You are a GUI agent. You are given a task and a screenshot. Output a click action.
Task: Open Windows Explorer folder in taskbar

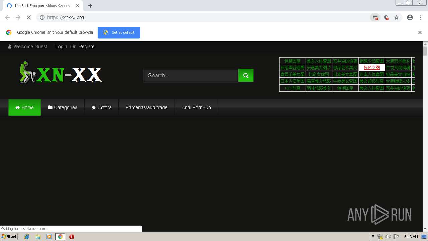pos(38,237)
